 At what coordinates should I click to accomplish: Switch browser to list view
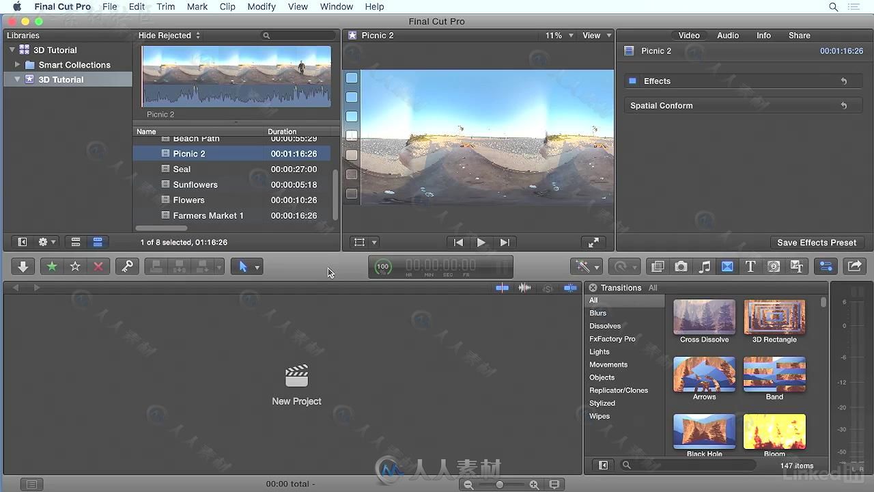pyautogui.click(x=97, y=242)
